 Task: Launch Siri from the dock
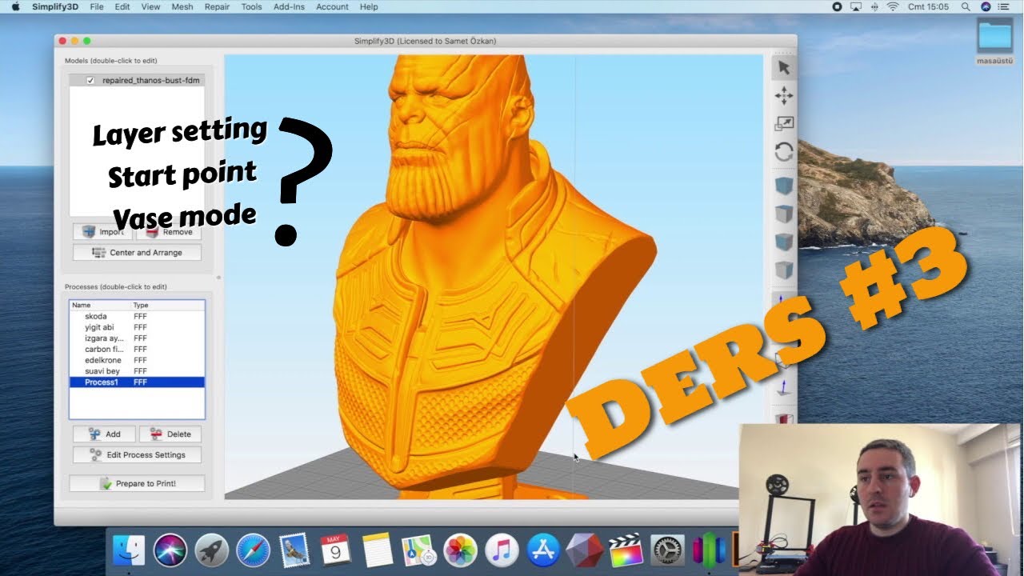(170, 550)
